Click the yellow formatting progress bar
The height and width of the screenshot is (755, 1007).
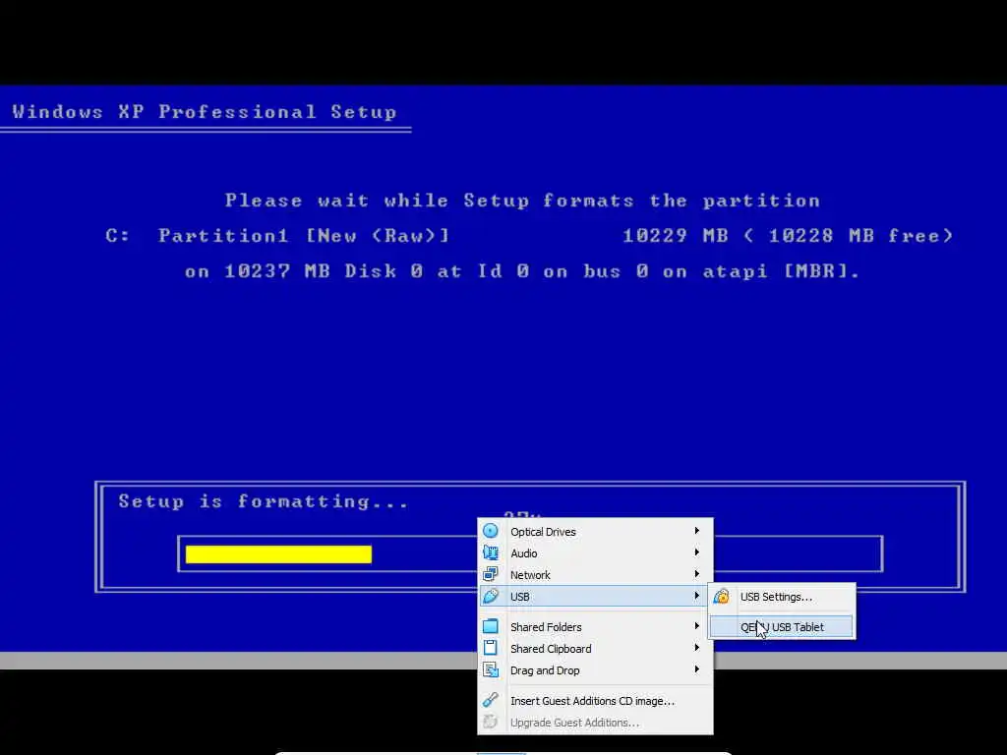point(278,554)
